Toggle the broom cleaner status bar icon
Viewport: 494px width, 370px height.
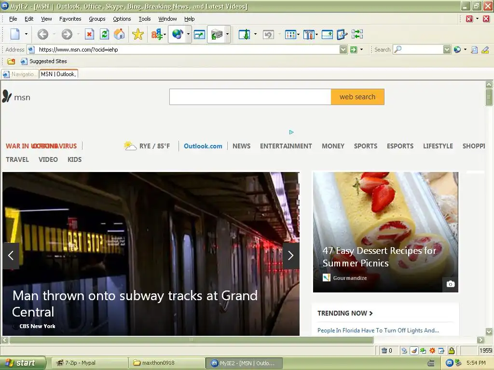point(413,351)
